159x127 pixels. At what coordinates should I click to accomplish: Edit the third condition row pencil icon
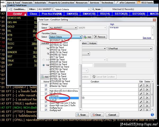(141, 94)
